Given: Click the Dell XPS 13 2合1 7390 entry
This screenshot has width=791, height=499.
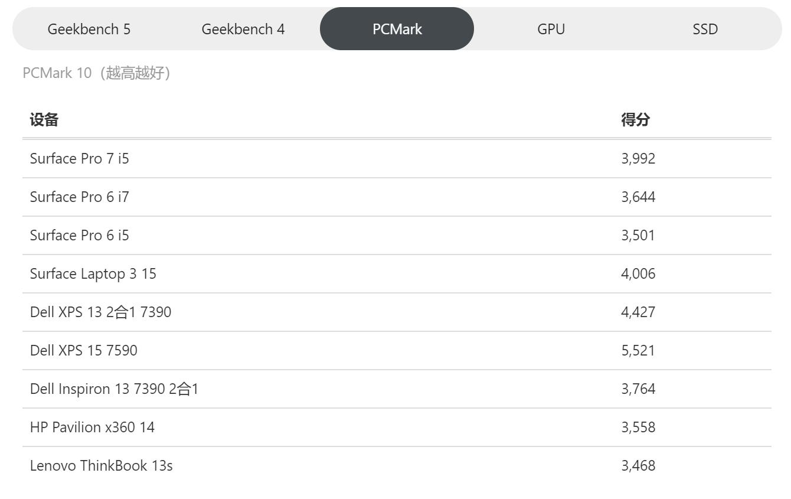Looking at the screenshot, I should click(100, 312).
